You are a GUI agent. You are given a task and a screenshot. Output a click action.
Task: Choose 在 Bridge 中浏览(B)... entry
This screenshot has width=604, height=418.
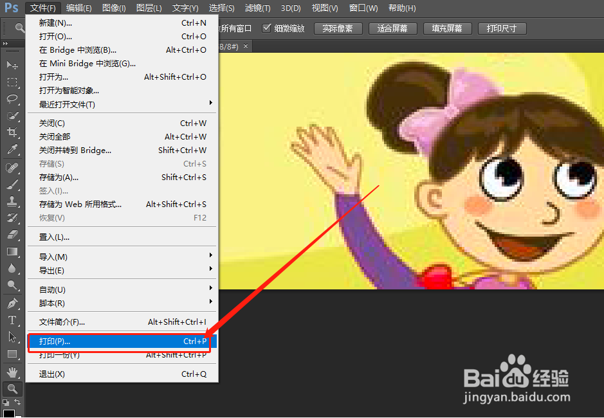tap(122, 50)
